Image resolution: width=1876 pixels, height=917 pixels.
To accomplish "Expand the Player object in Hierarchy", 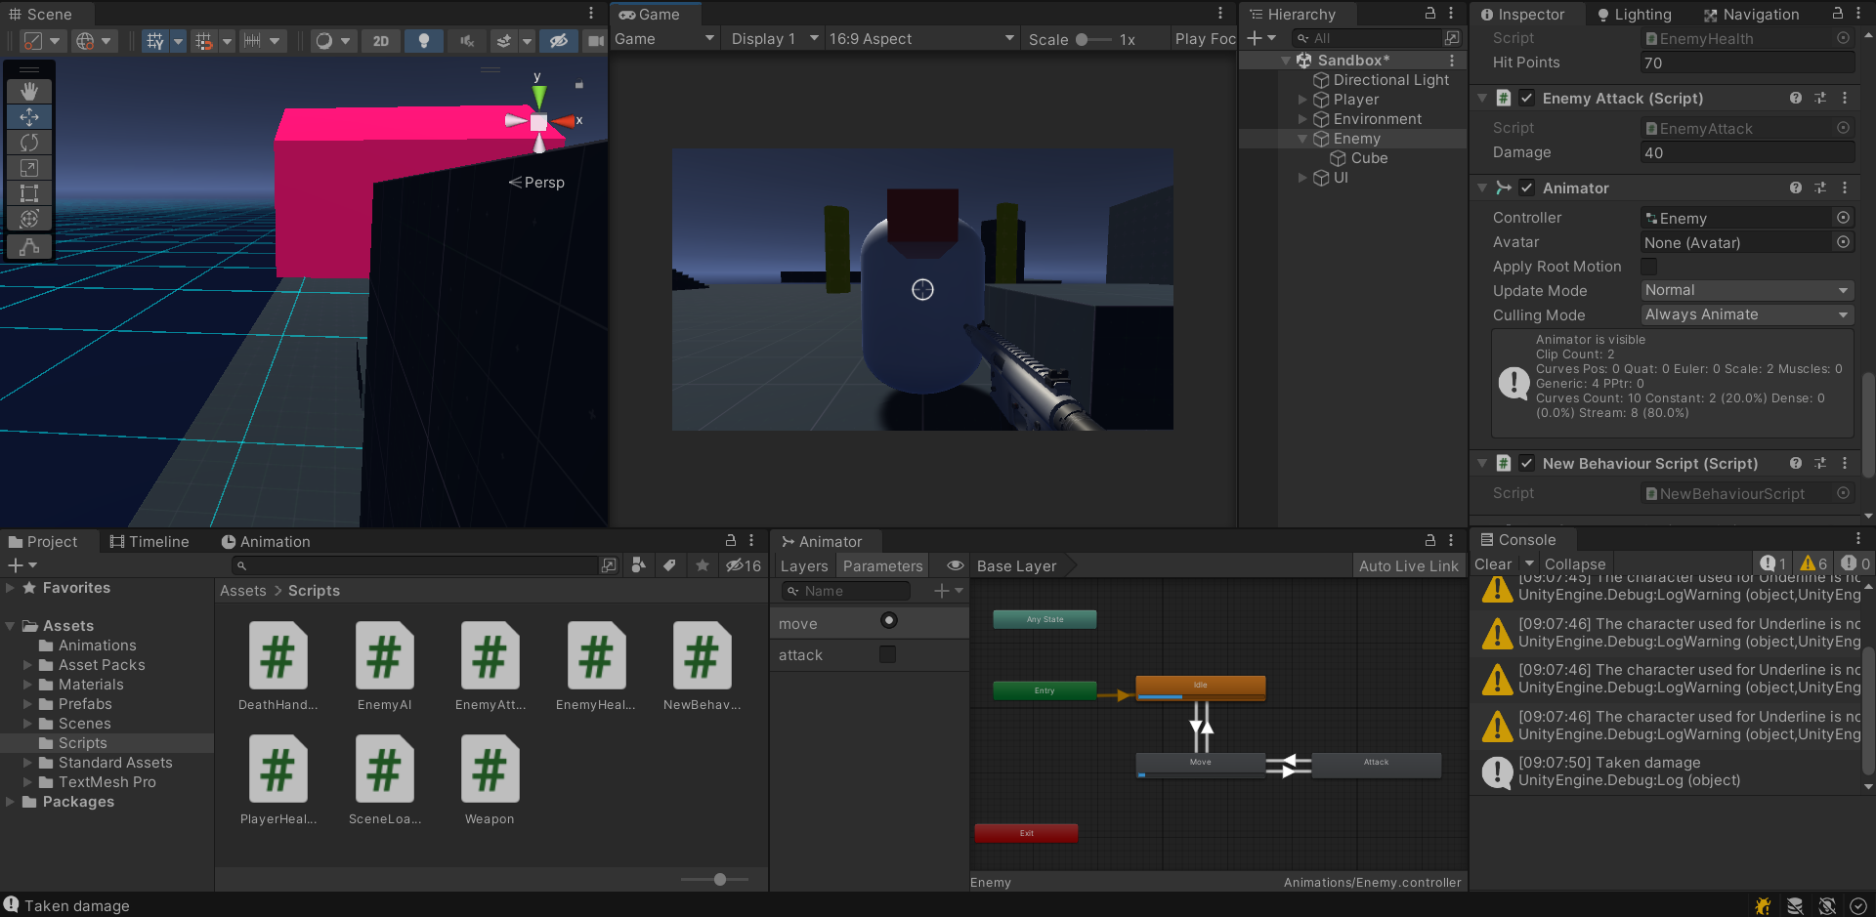I will click(x=1302, y=100).
